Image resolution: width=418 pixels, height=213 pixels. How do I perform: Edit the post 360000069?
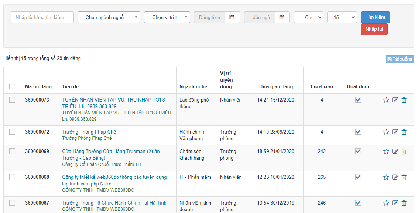[x=395, y=152]
